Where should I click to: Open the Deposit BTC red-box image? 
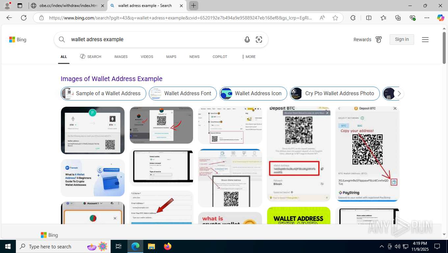pos(298,154)
